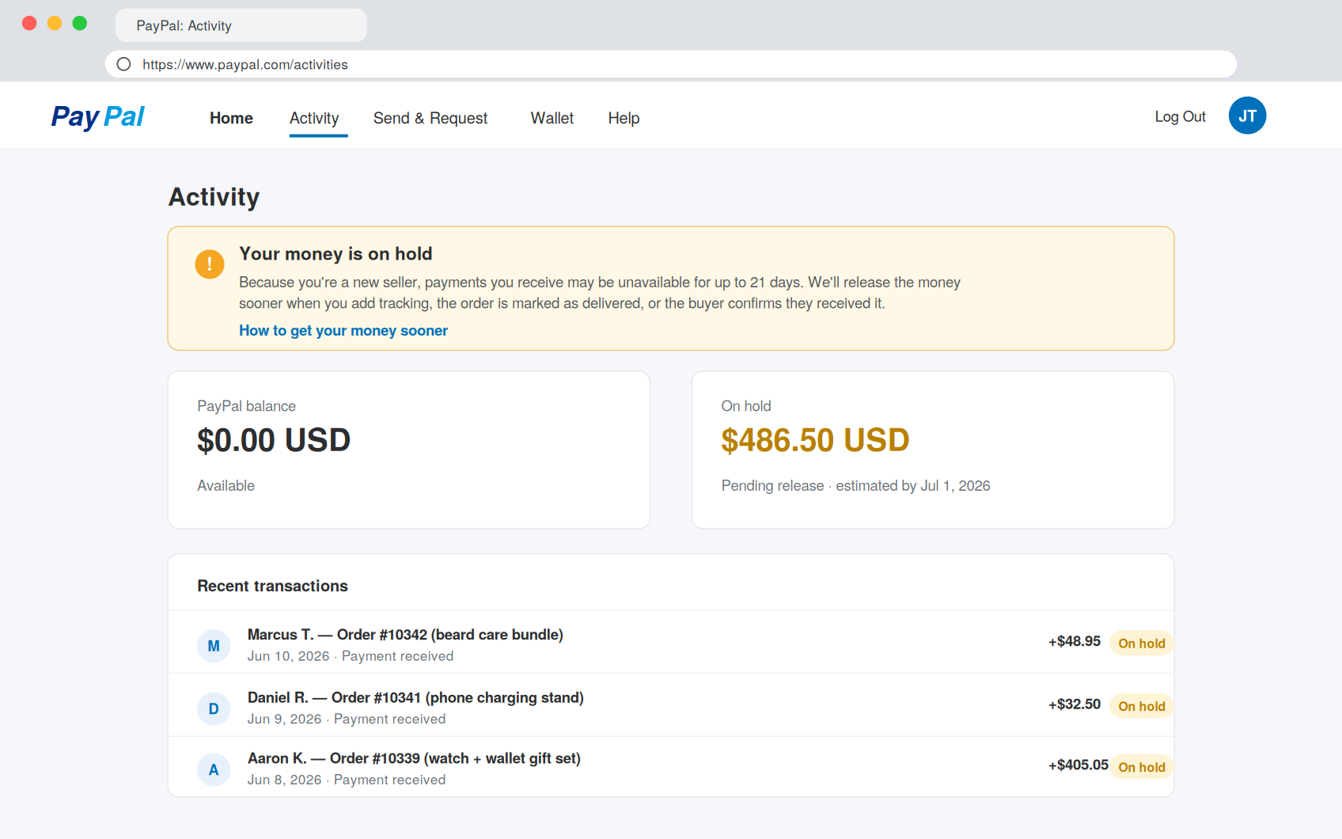
Task: Go to the Home menu item
Action: pos(231,118)
